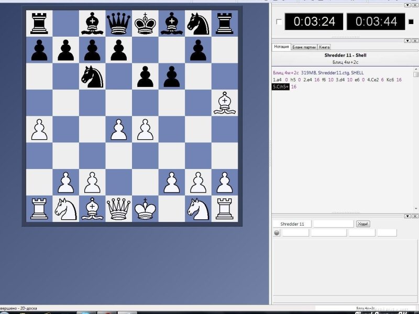Screen dimensions: 419x314
Task: Select the white pawn on a4
Action: [39, 130]
